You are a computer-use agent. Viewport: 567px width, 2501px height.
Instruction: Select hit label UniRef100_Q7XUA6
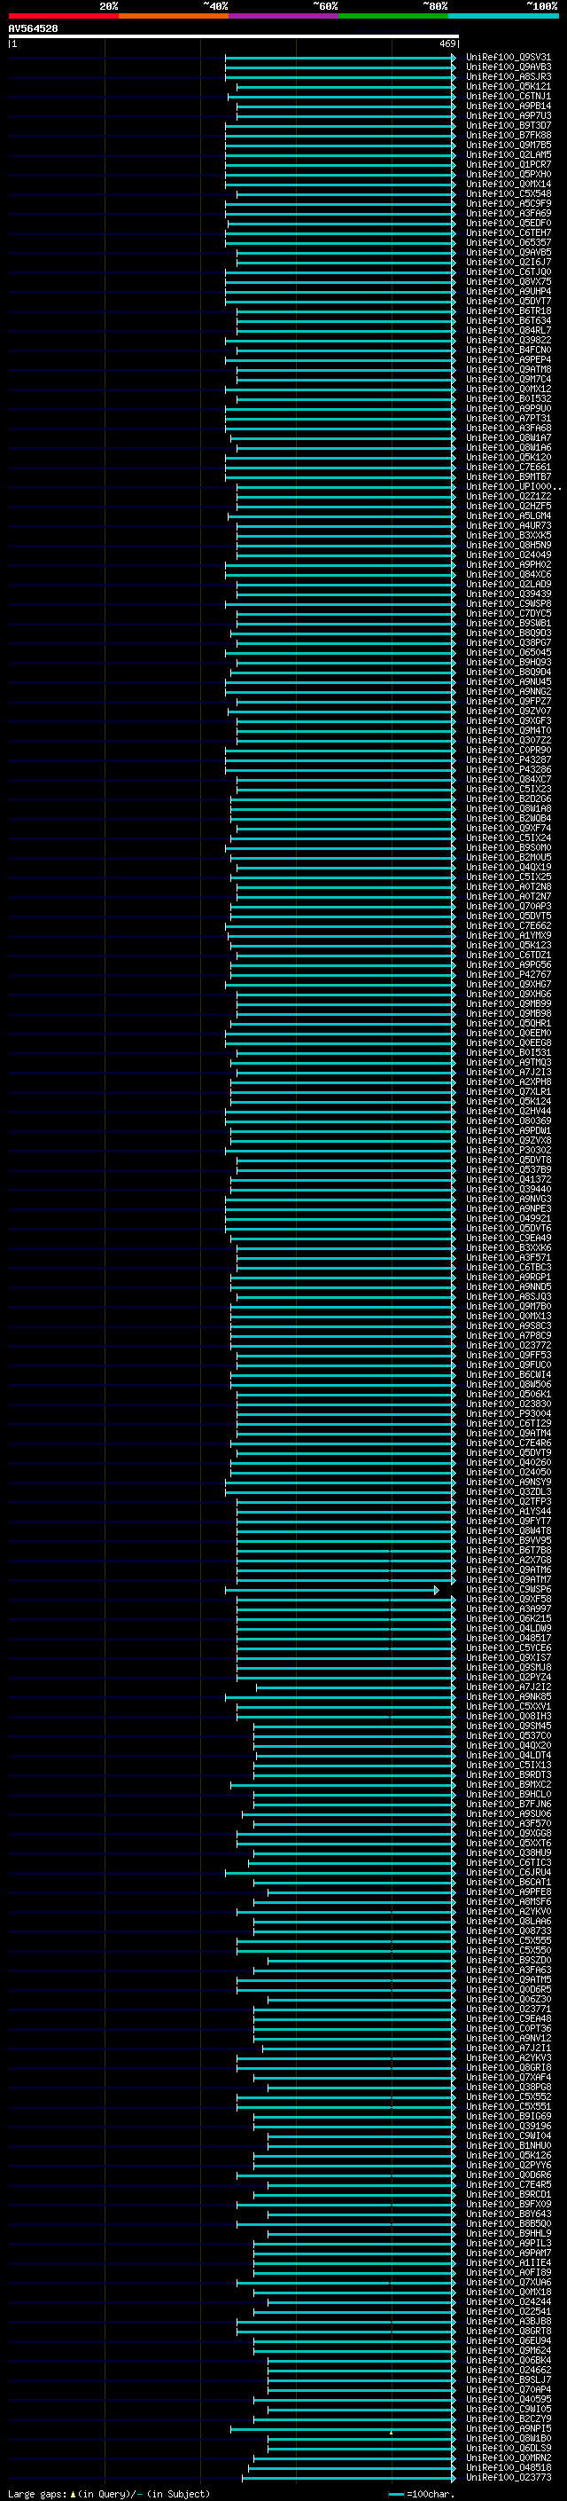509,2283
